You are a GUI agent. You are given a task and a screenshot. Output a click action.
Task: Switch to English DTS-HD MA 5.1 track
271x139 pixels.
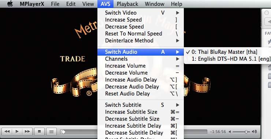[x=227, y=59]
